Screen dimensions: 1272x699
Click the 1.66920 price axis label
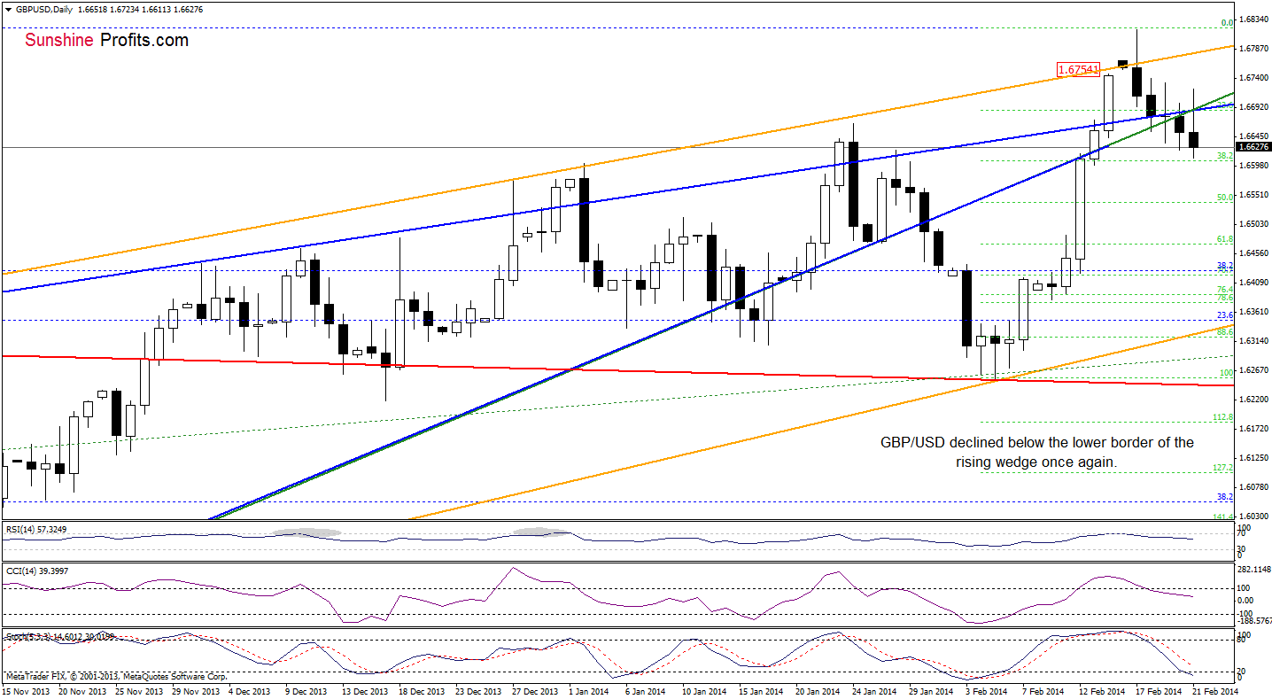(1255, 107)
